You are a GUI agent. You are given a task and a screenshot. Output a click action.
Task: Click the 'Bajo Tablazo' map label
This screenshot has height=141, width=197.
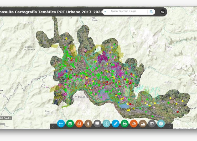[x=49, y=112]
